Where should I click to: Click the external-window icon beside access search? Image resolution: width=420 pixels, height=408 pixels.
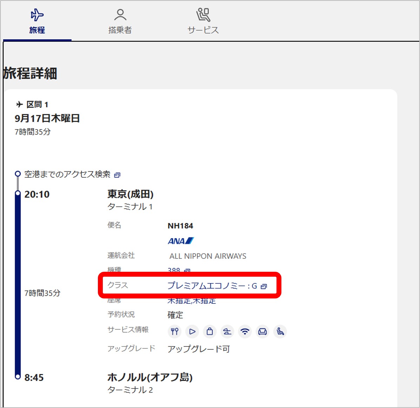pyautogui.click(x=117, y=175)
